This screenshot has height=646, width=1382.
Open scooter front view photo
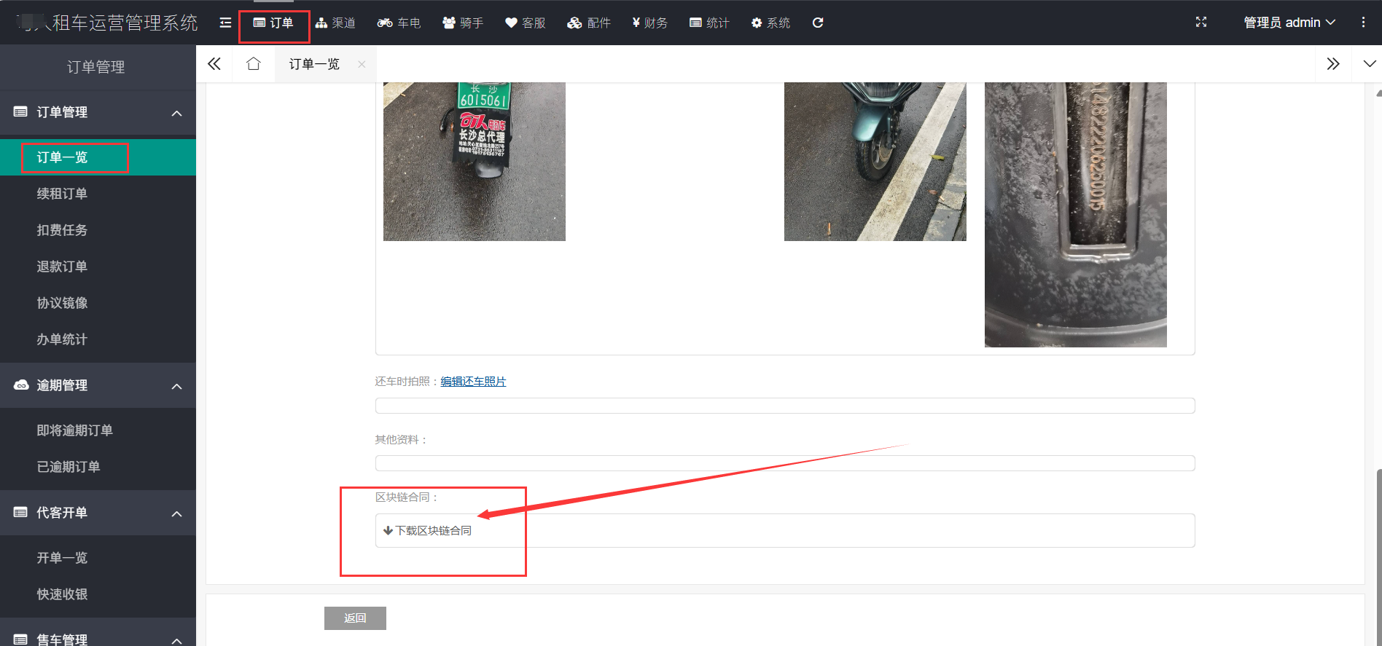pos(875,162)
